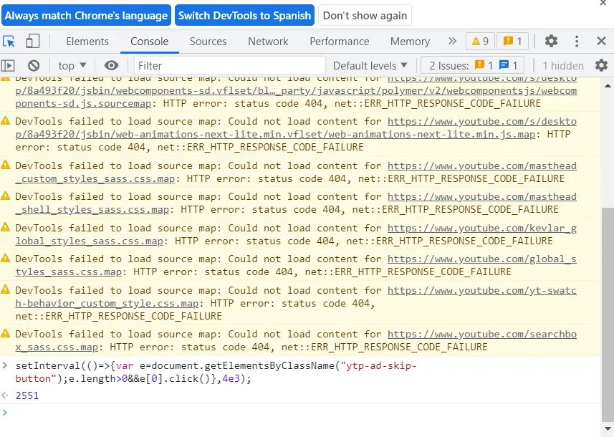
Task: Click the 1 issue counter badge
Action: click(512, 41)
